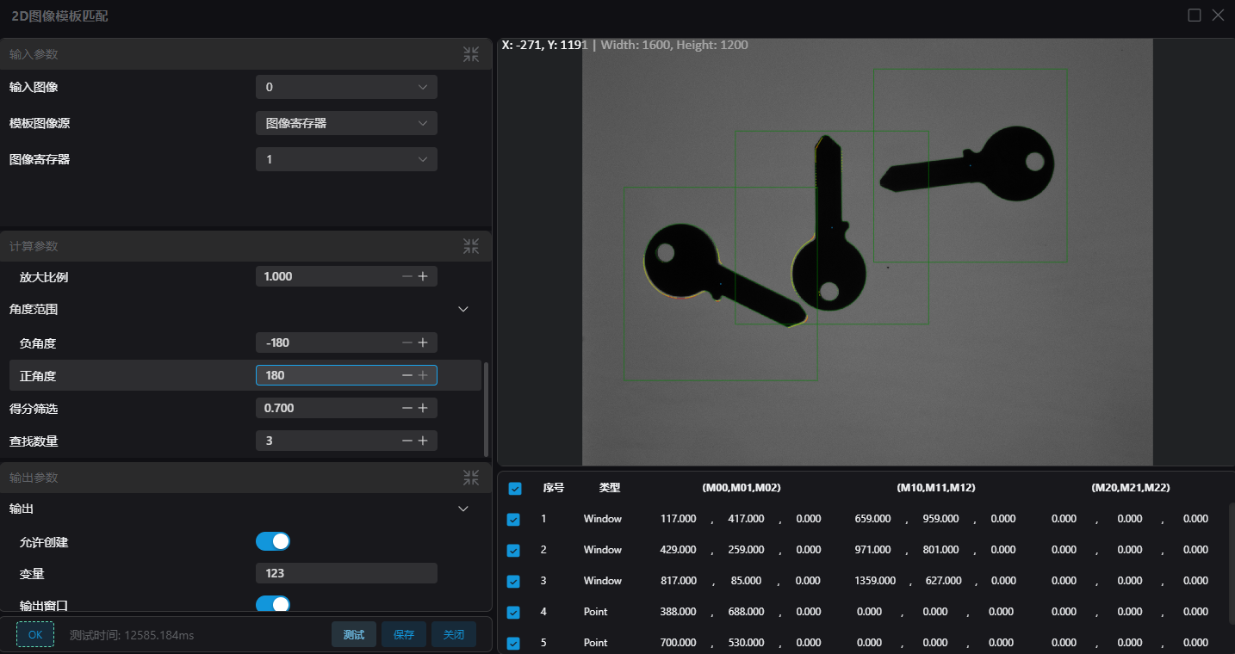Increase 得分筛选 with plus button

tap(423, 408)
